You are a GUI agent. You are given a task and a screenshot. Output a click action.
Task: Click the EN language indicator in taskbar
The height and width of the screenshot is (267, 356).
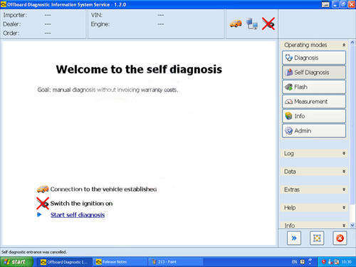[x=294, y=262]
